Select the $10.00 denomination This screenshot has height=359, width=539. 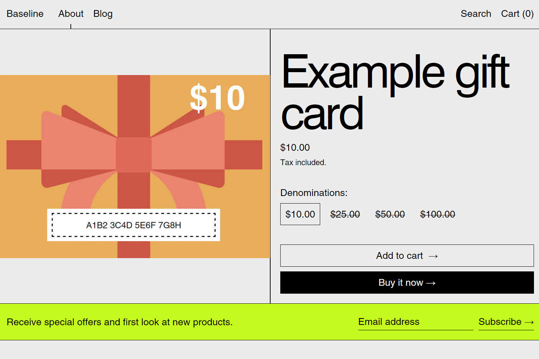[300, 214]
